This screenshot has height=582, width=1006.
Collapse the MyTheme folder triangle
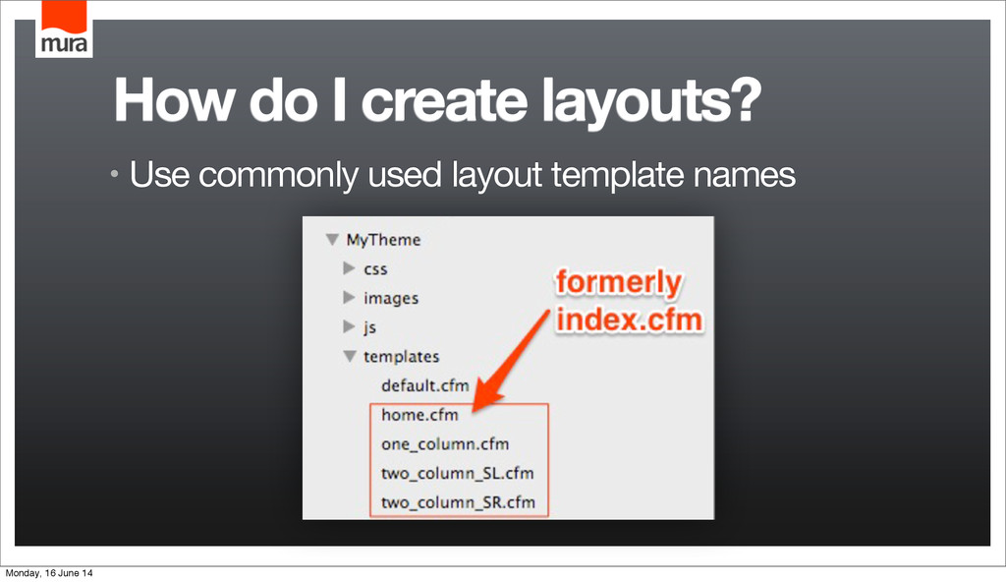click(332, 240)
